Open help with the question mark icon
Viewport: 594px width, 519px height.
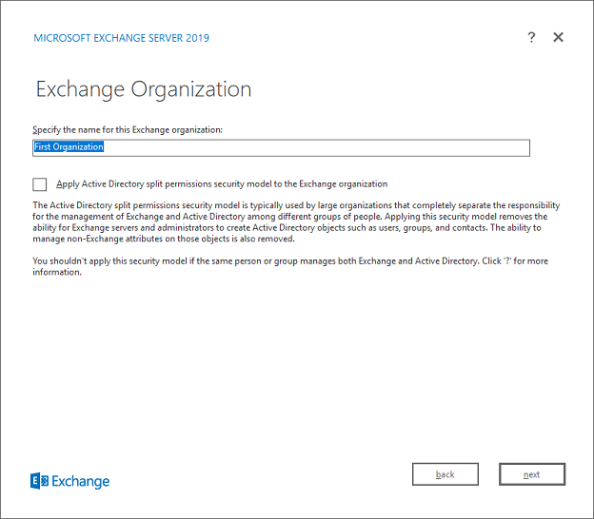pyautogui.click(x=531, y=37)
